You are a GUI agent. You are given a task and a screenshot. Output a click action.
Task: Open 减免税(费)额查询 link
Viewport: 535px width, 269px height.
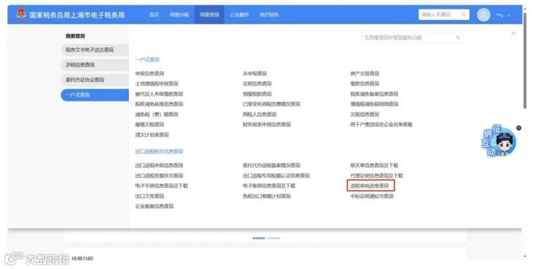tap(157, 114)
